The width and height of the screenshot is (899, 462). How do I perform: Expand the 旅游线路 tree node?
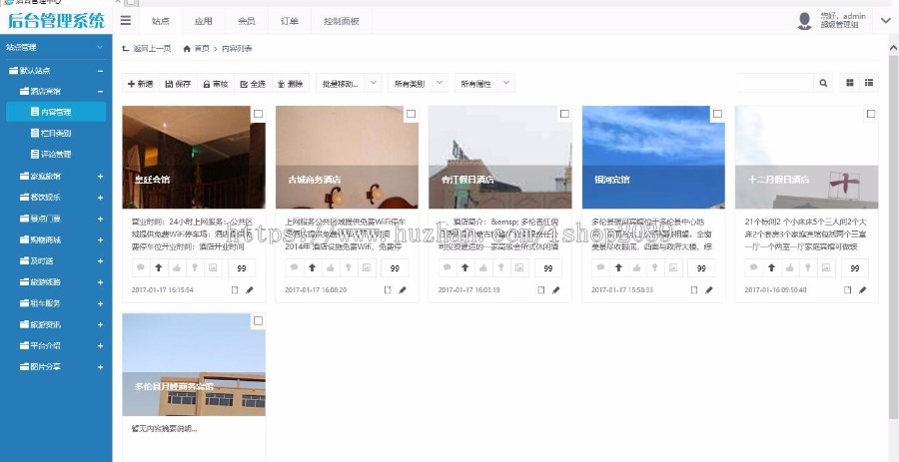(x=100, y=281)
